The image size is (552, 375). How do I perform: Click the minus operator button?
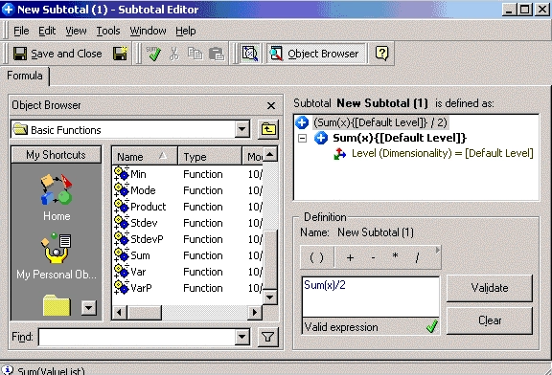point(373,257)
